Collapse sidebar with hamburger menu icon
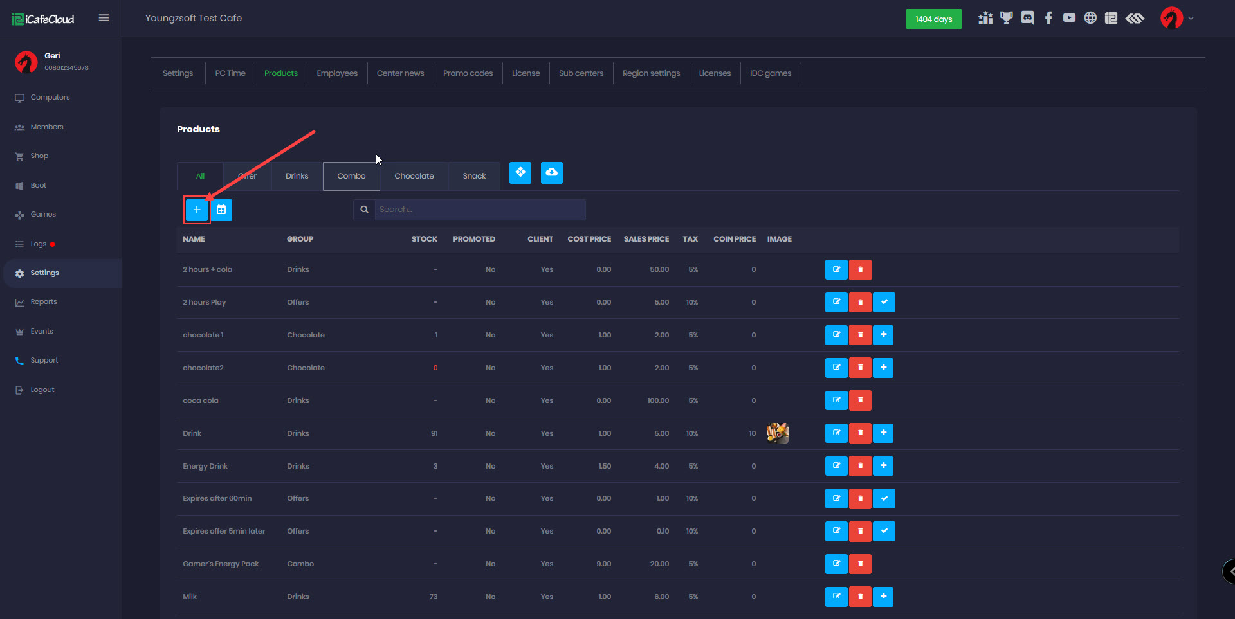1235x619 pixels. [104, 18]
